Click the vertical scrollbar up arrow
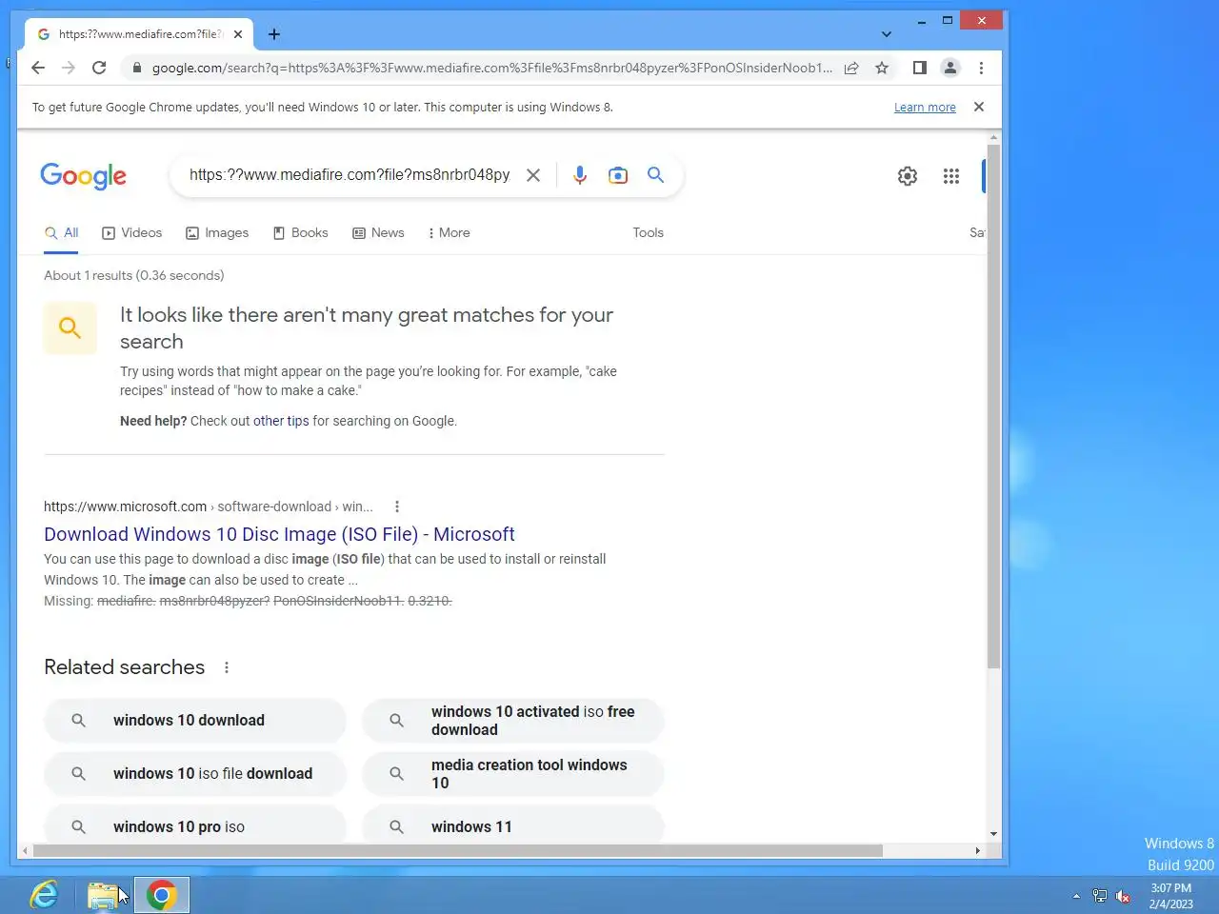 [993, 138]
